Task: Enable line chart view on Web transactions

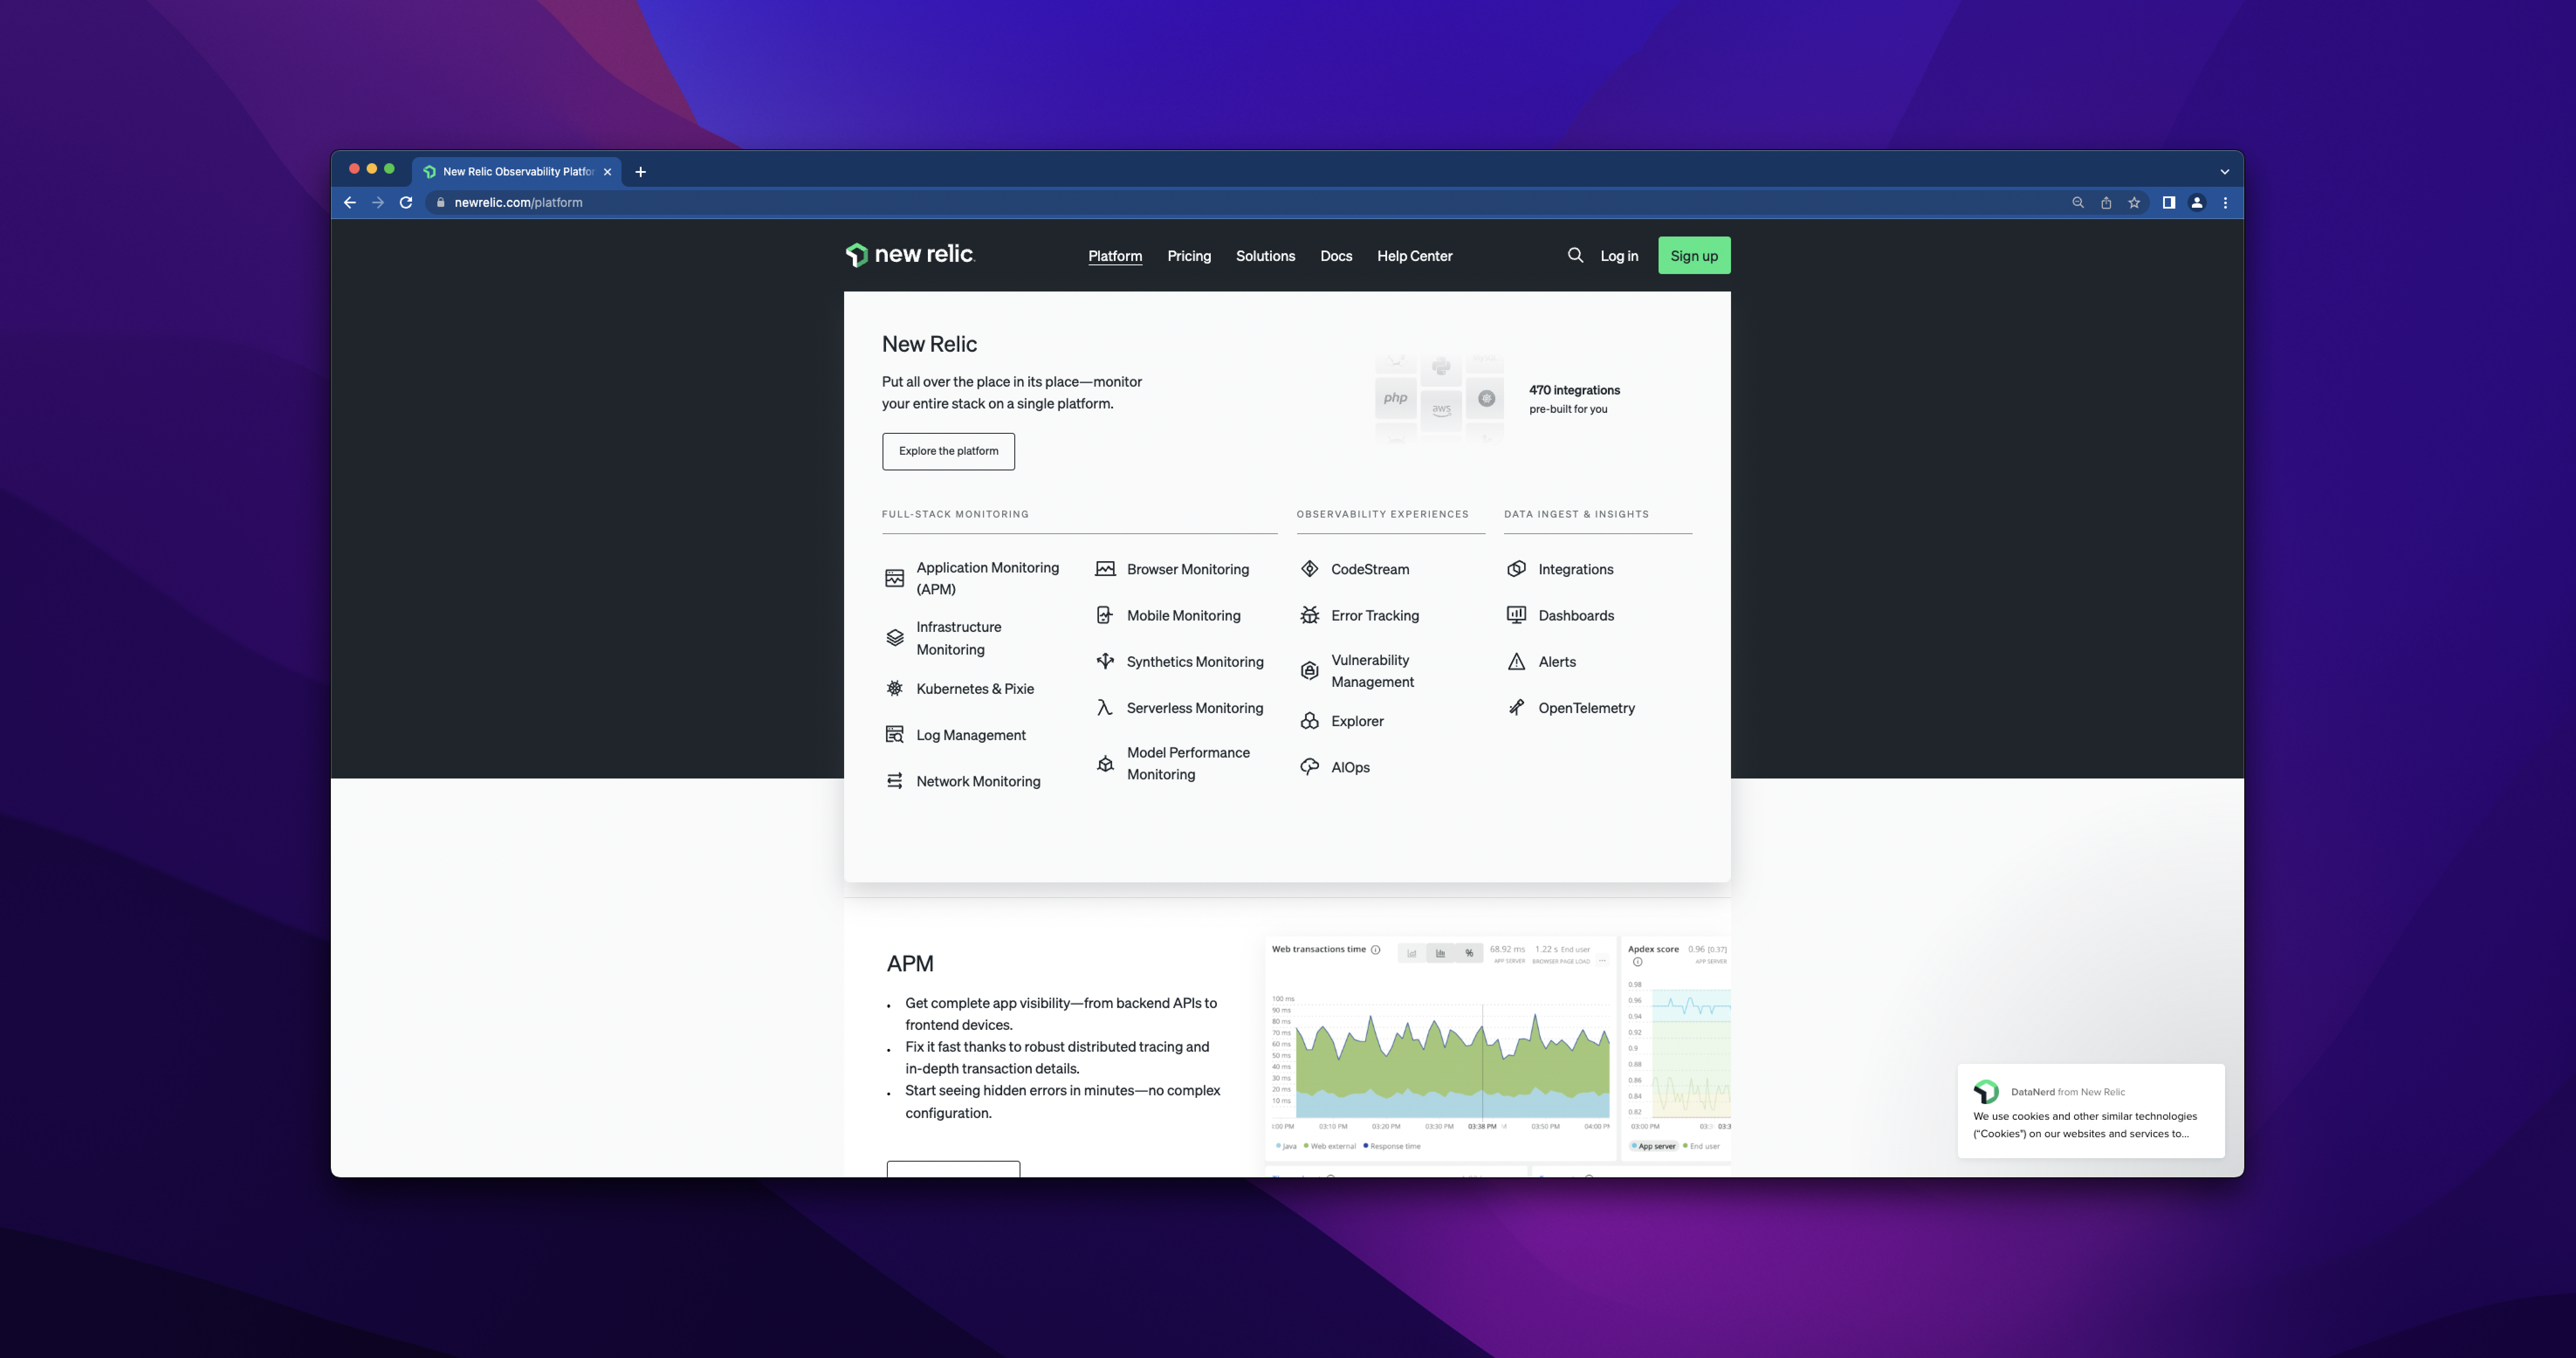Action: point(1412,953)
